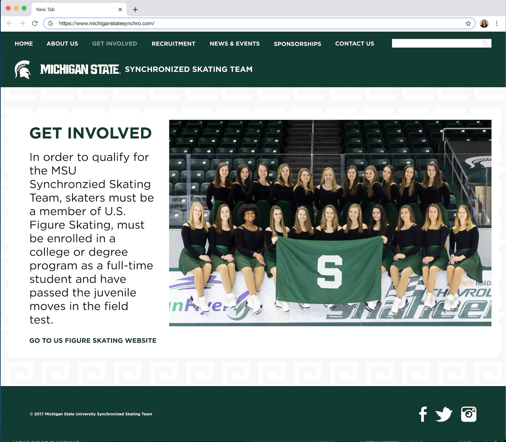Follow GO TO US FIGURE SKATING WEBSITE link
The height and width of the screenshot is (442, 506).
point(93,341)
